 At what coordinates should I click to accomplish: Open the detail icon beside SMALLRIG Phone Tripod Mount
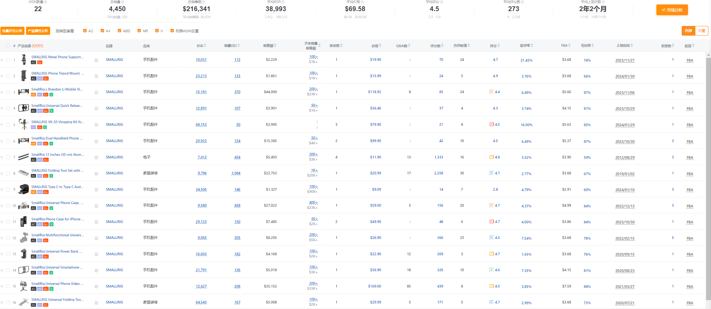pyautogui.click(x=96, y=76)
